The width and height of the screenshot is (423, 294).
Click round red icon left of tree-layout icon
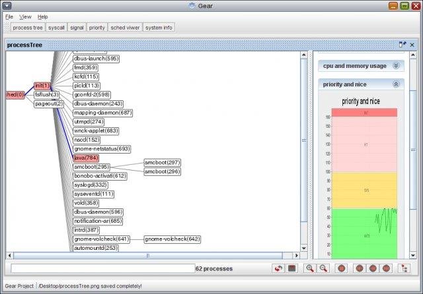(x=386, y=268)
